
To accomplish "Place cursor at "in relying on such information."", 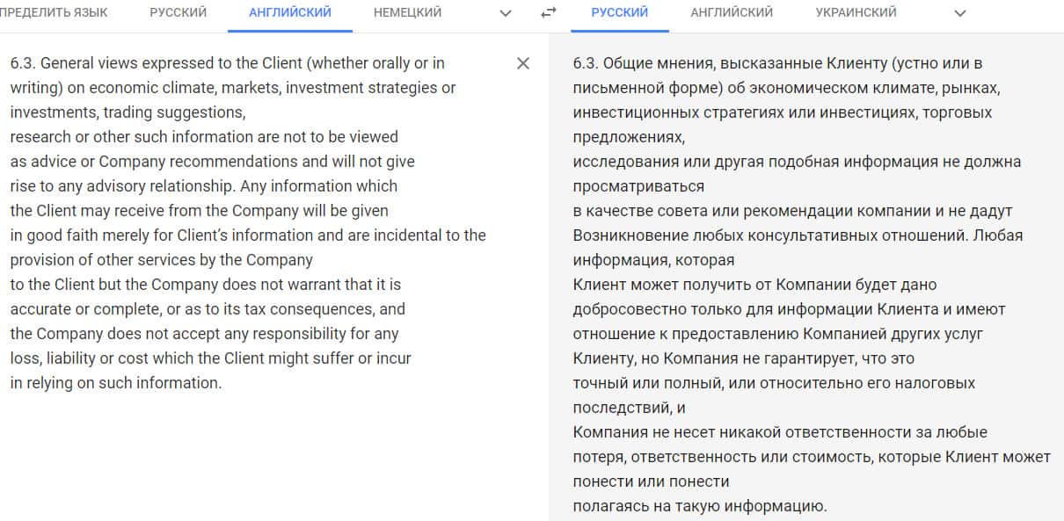I will (116, 383).
